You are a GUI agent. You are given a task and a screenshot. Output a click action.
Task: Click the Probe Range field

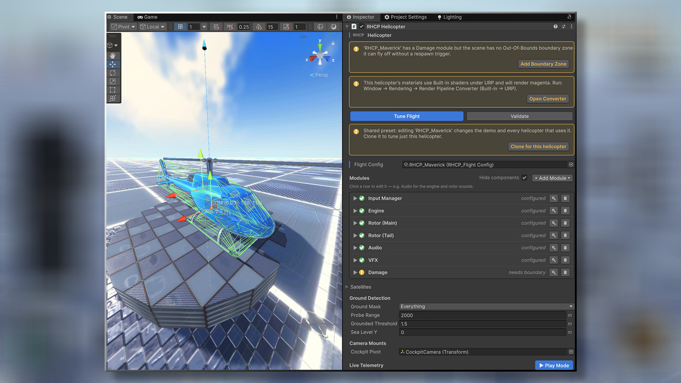point(482,315)
